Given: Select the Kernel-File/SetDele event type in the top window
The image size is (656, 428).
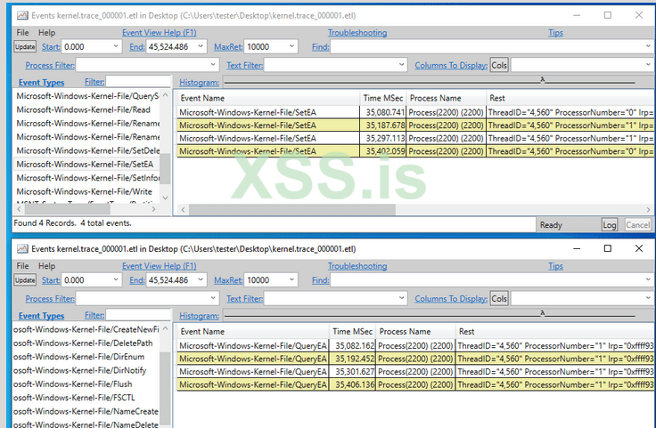Looking at the screenshot, I should (86, 150).
